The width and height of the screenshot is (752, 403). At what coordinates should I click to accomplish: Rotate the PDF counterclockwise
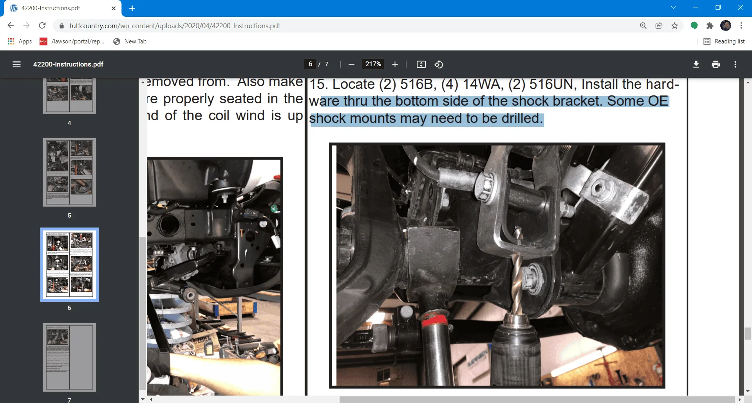[x=439, y=64]
